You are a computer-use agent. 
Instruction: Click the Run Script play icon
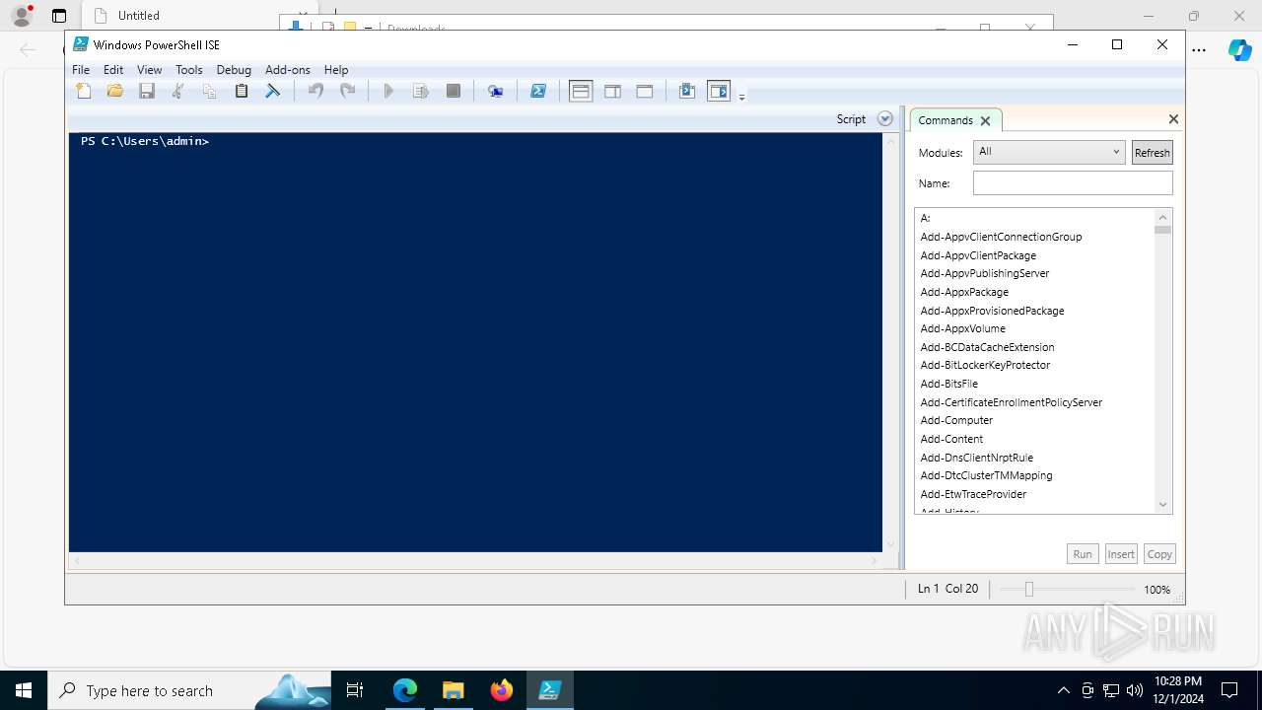pos(388,92)
